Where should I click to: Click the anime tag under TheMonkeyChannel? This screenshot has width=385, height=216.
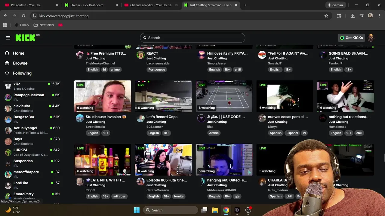(x=115, y=70)
